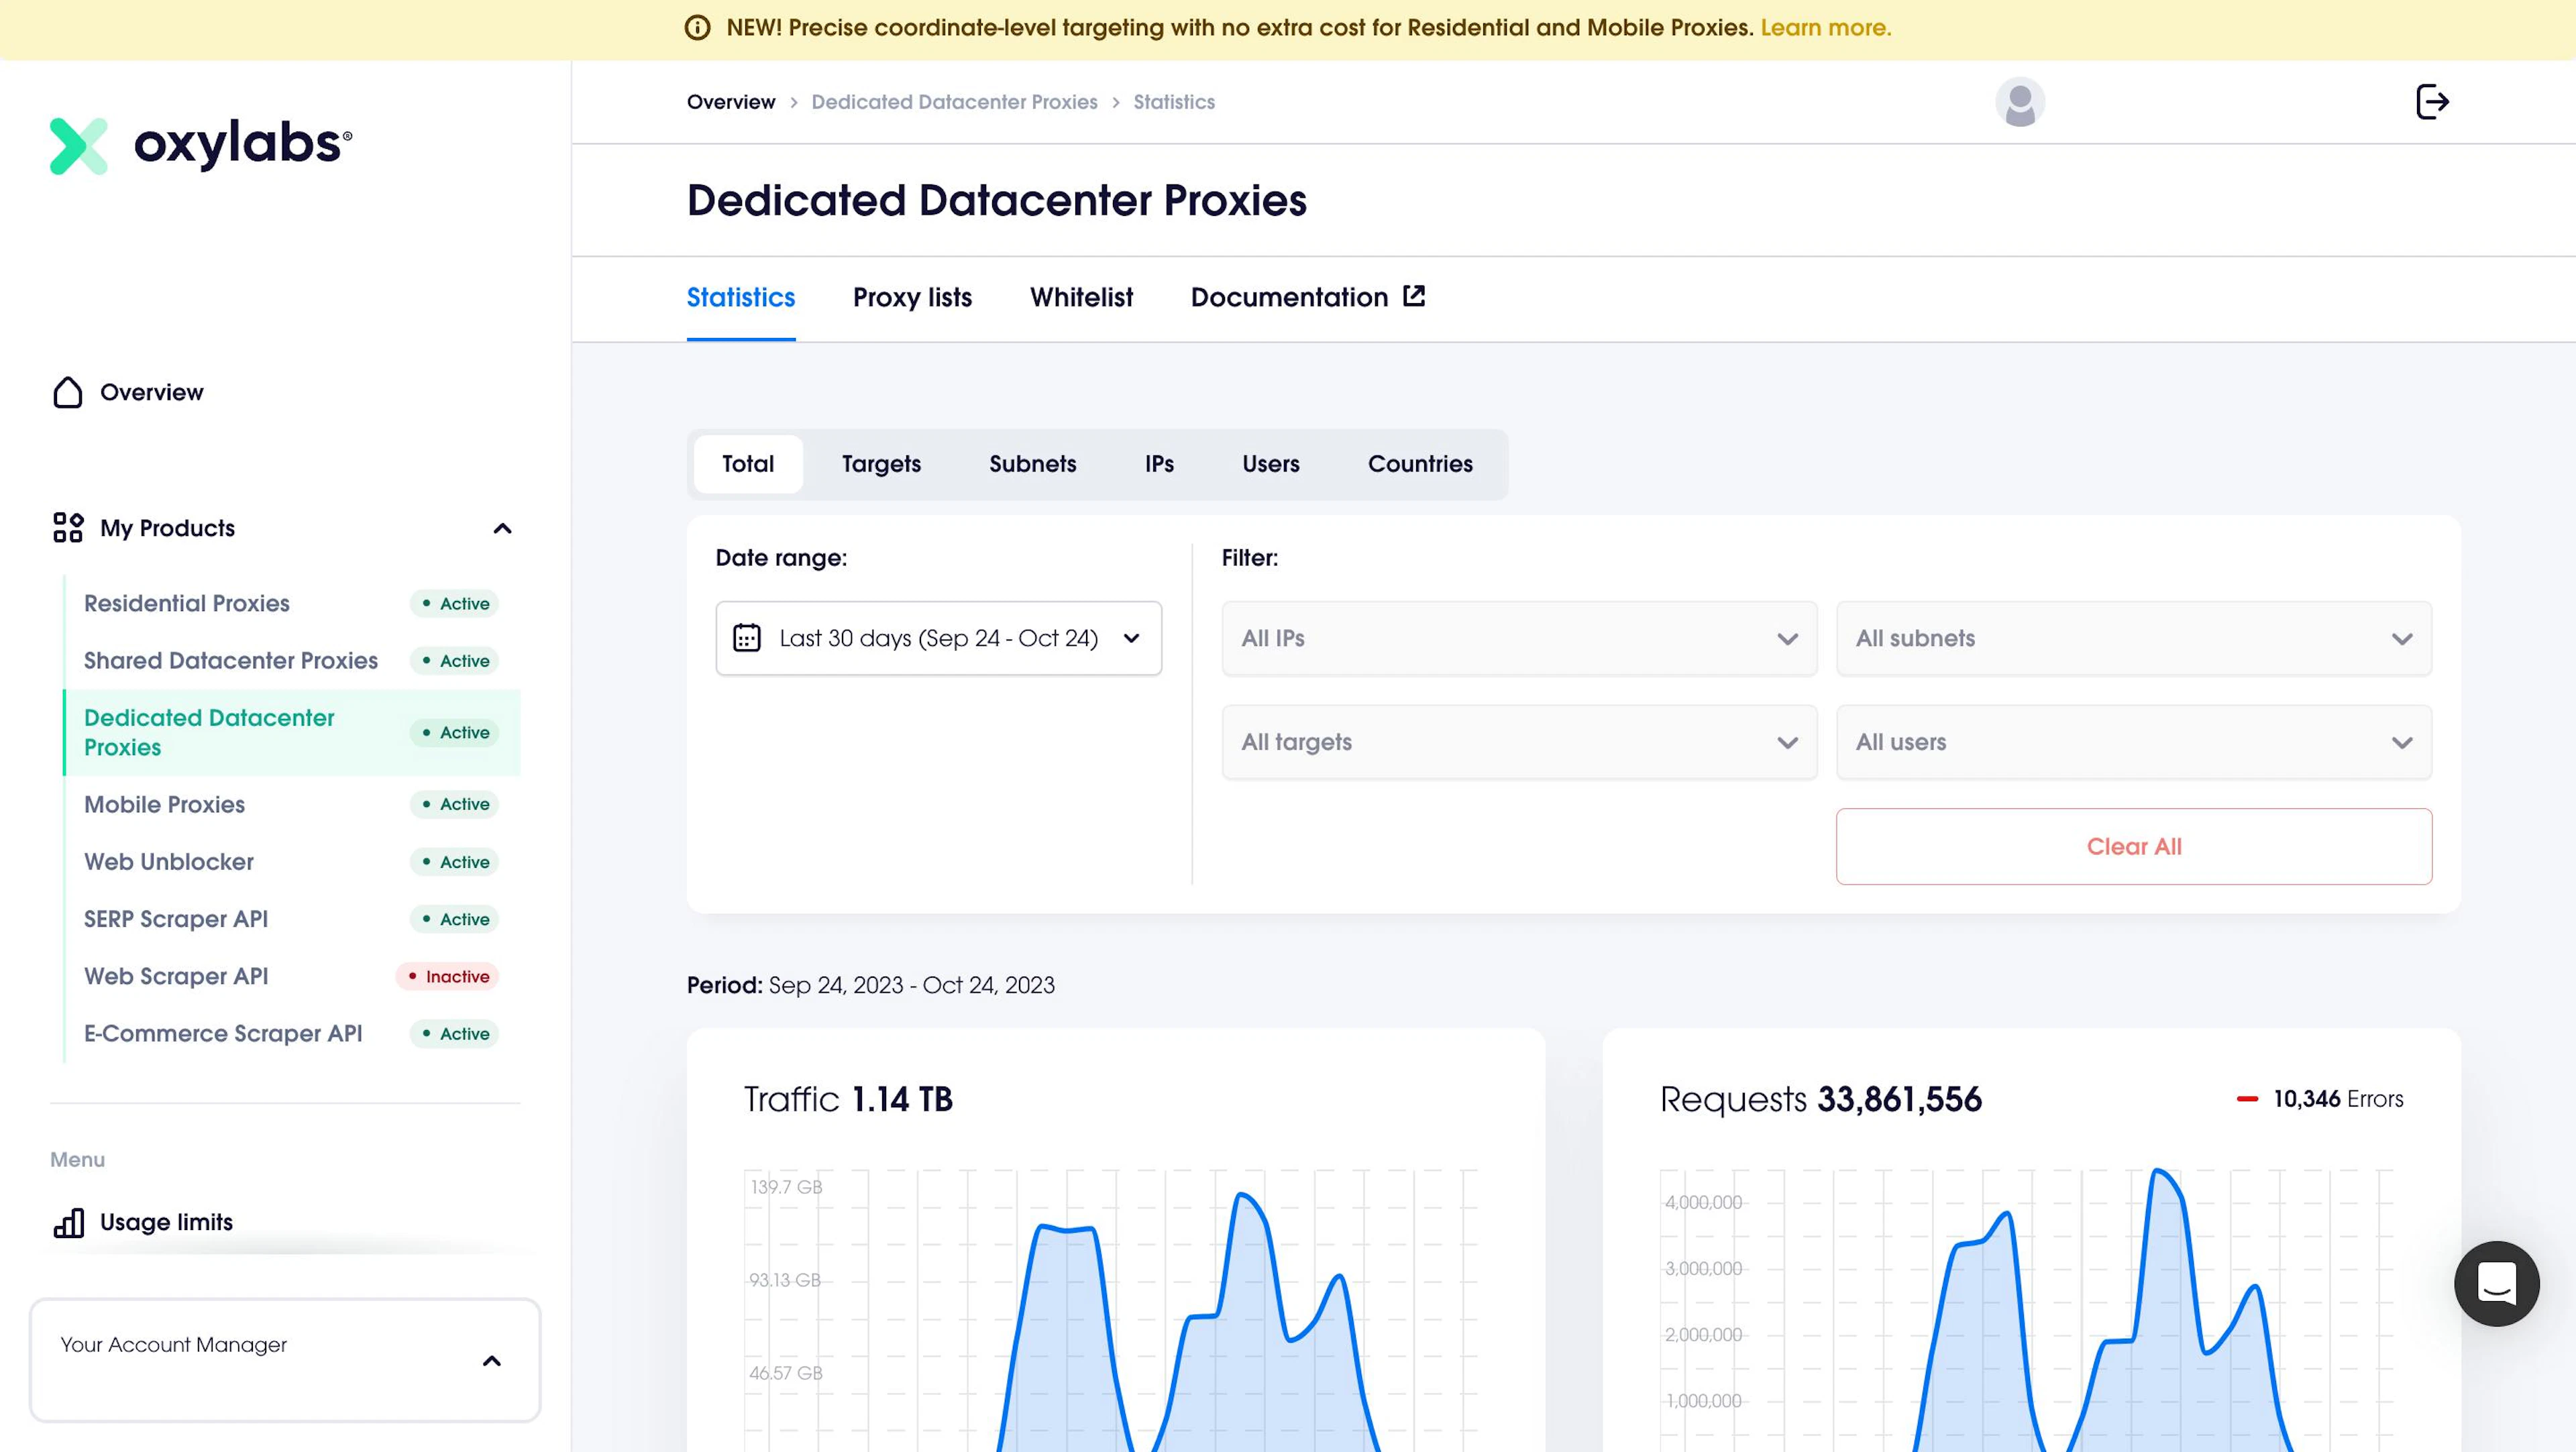This screenshot has height=1452, width=2576.
Task: Open the live chat widget
Action: coord(2496,1283)
